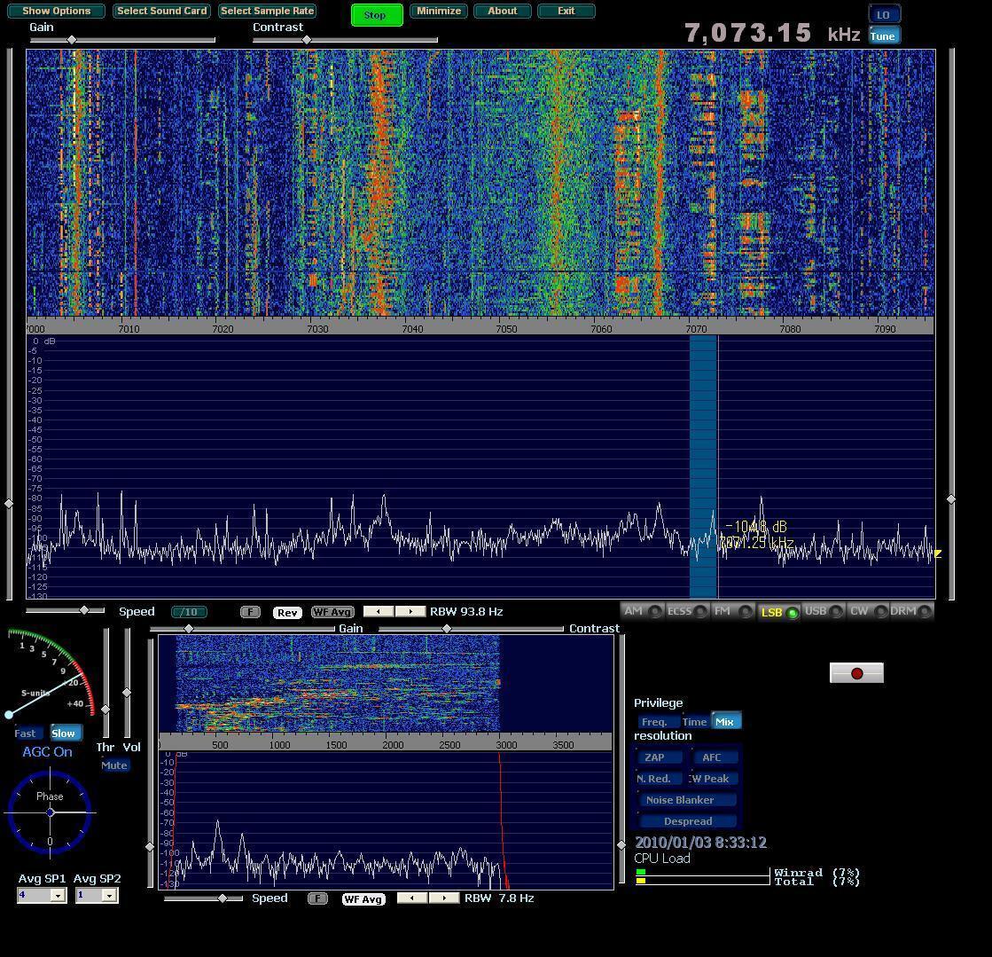The image size is (992, 957).
Task: Open the Show Options menu
Action: 55,11
